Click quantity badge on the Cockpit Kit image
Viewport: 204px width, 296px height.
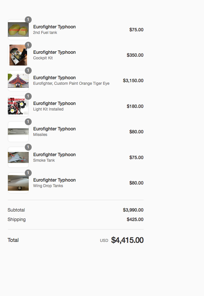tap(28, 45)
